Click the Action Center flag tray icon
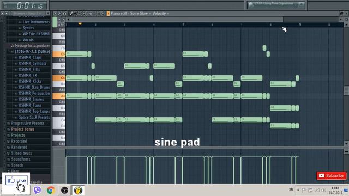Viewport: 349px width, 196px height. (304, 190)
